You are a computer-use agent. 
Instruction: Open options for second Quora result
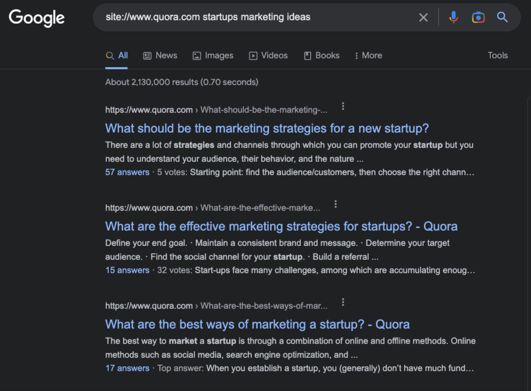pyautogui.click(x=336, y=204)
